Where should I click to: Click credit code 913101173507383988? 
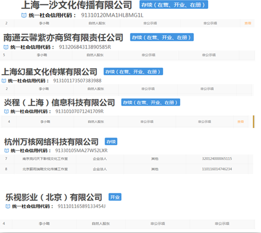[x=77, y=81]
